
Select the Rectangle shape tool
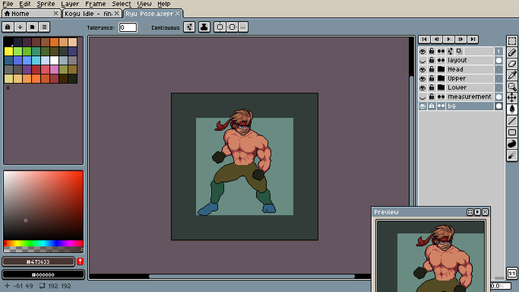pos(512,132)
